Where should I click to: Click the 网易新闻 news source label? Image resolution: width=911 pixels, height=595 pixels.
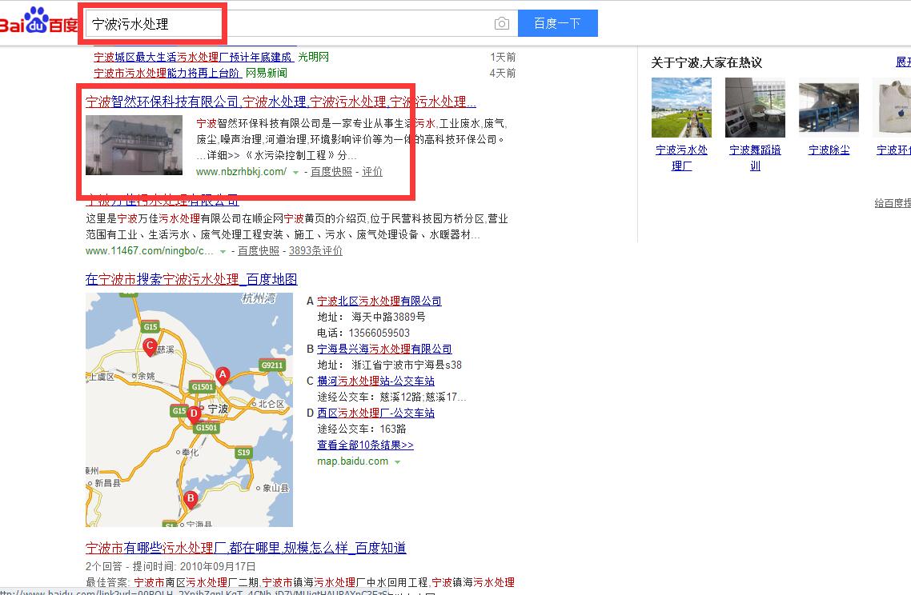coord(267,73)
